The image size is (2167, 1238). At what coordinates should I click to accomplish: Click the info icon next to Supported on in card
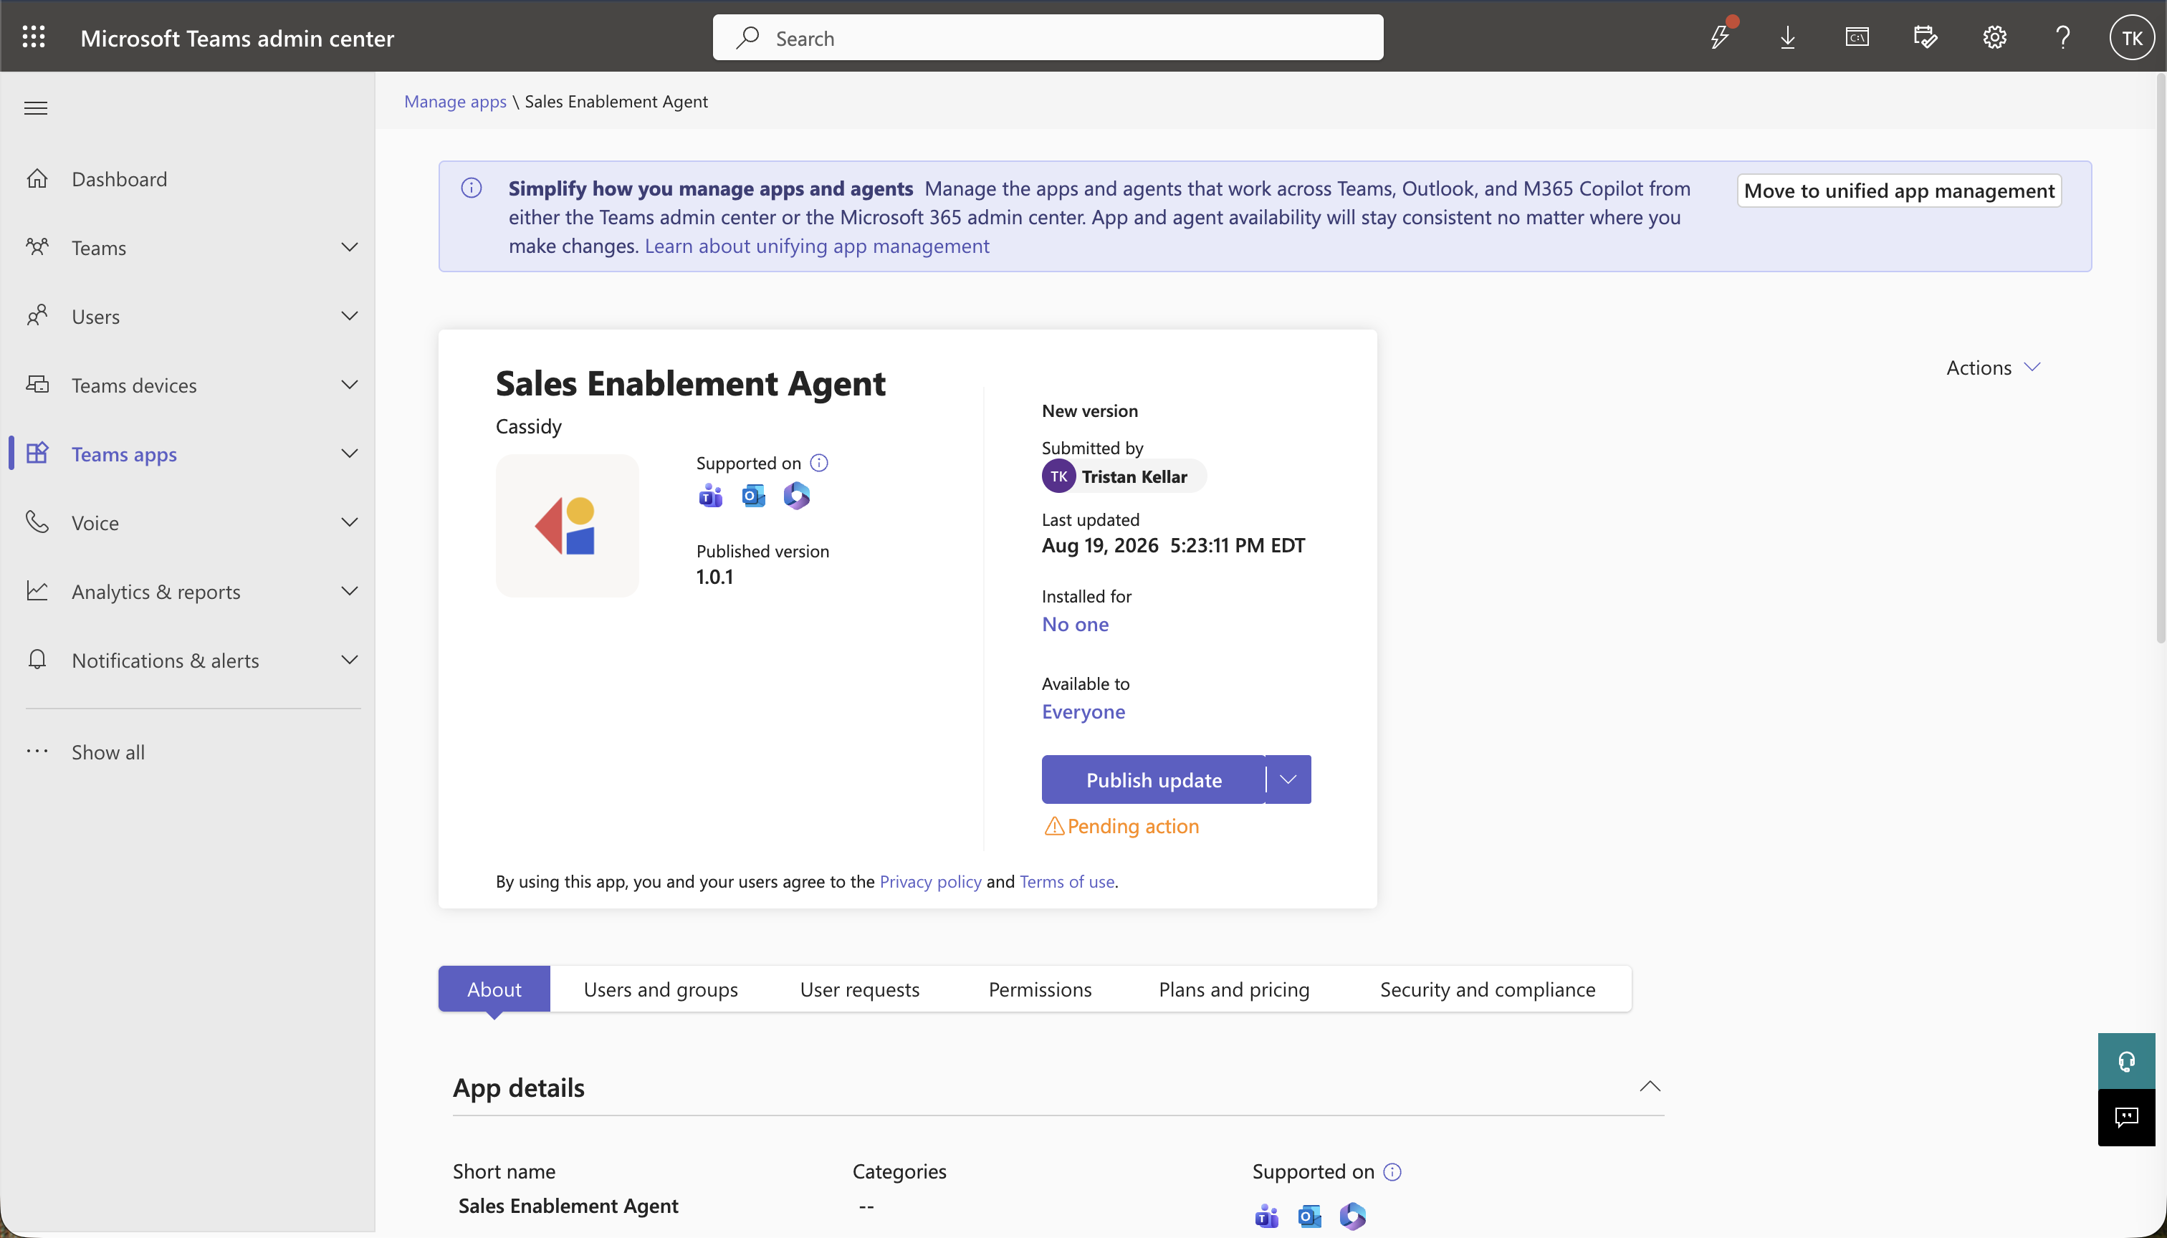[x=819, y=463]
